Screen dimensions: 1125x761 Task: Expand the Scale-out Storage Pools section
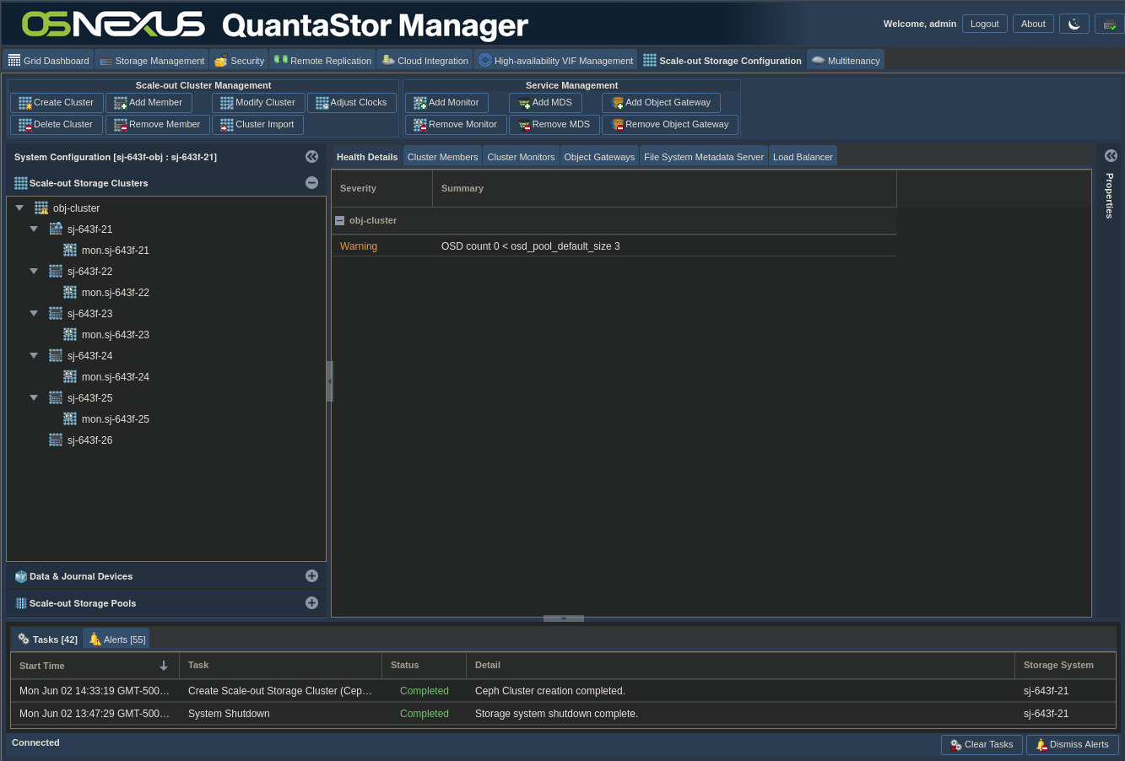click(x=311, y=603)
